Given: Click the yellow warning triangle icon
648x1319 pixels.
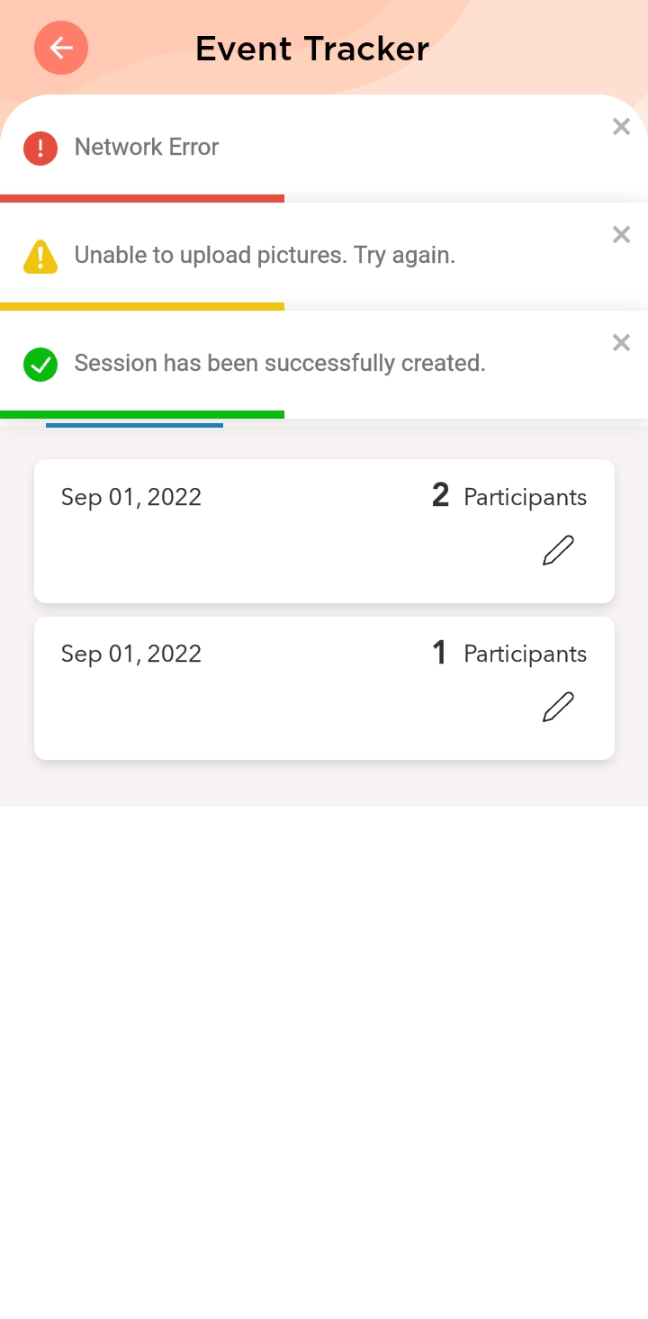Looking at the screenshot, I should tap(40, 256).
